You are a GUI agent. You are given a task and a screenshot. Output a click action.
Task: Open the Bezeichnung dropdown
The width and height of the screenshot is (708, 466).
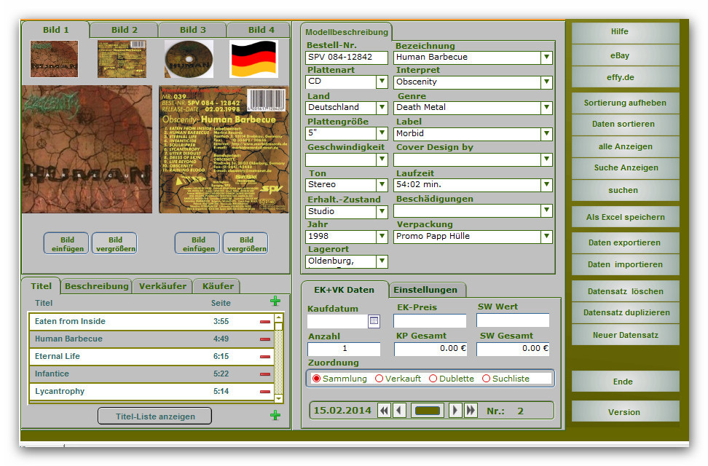546,58
